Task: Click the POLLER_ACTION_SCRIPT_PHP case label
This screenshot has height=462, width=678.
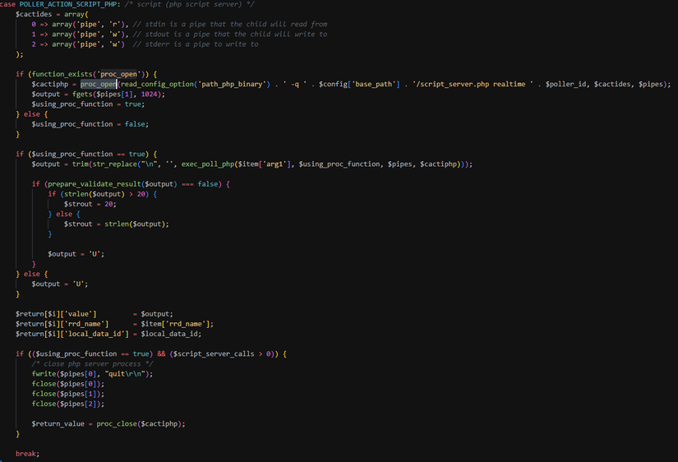Action: pos(68,4)
